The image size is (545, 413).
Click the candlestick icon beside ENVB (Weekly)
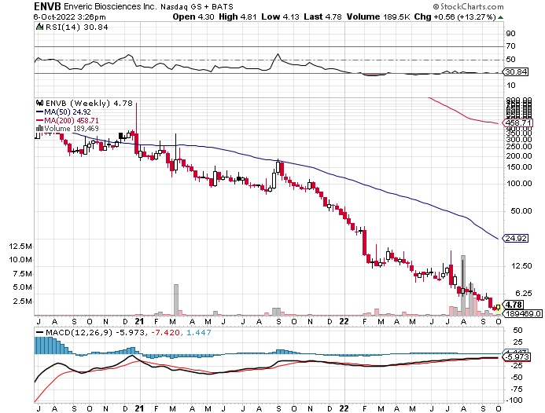(x=39, y=103)
